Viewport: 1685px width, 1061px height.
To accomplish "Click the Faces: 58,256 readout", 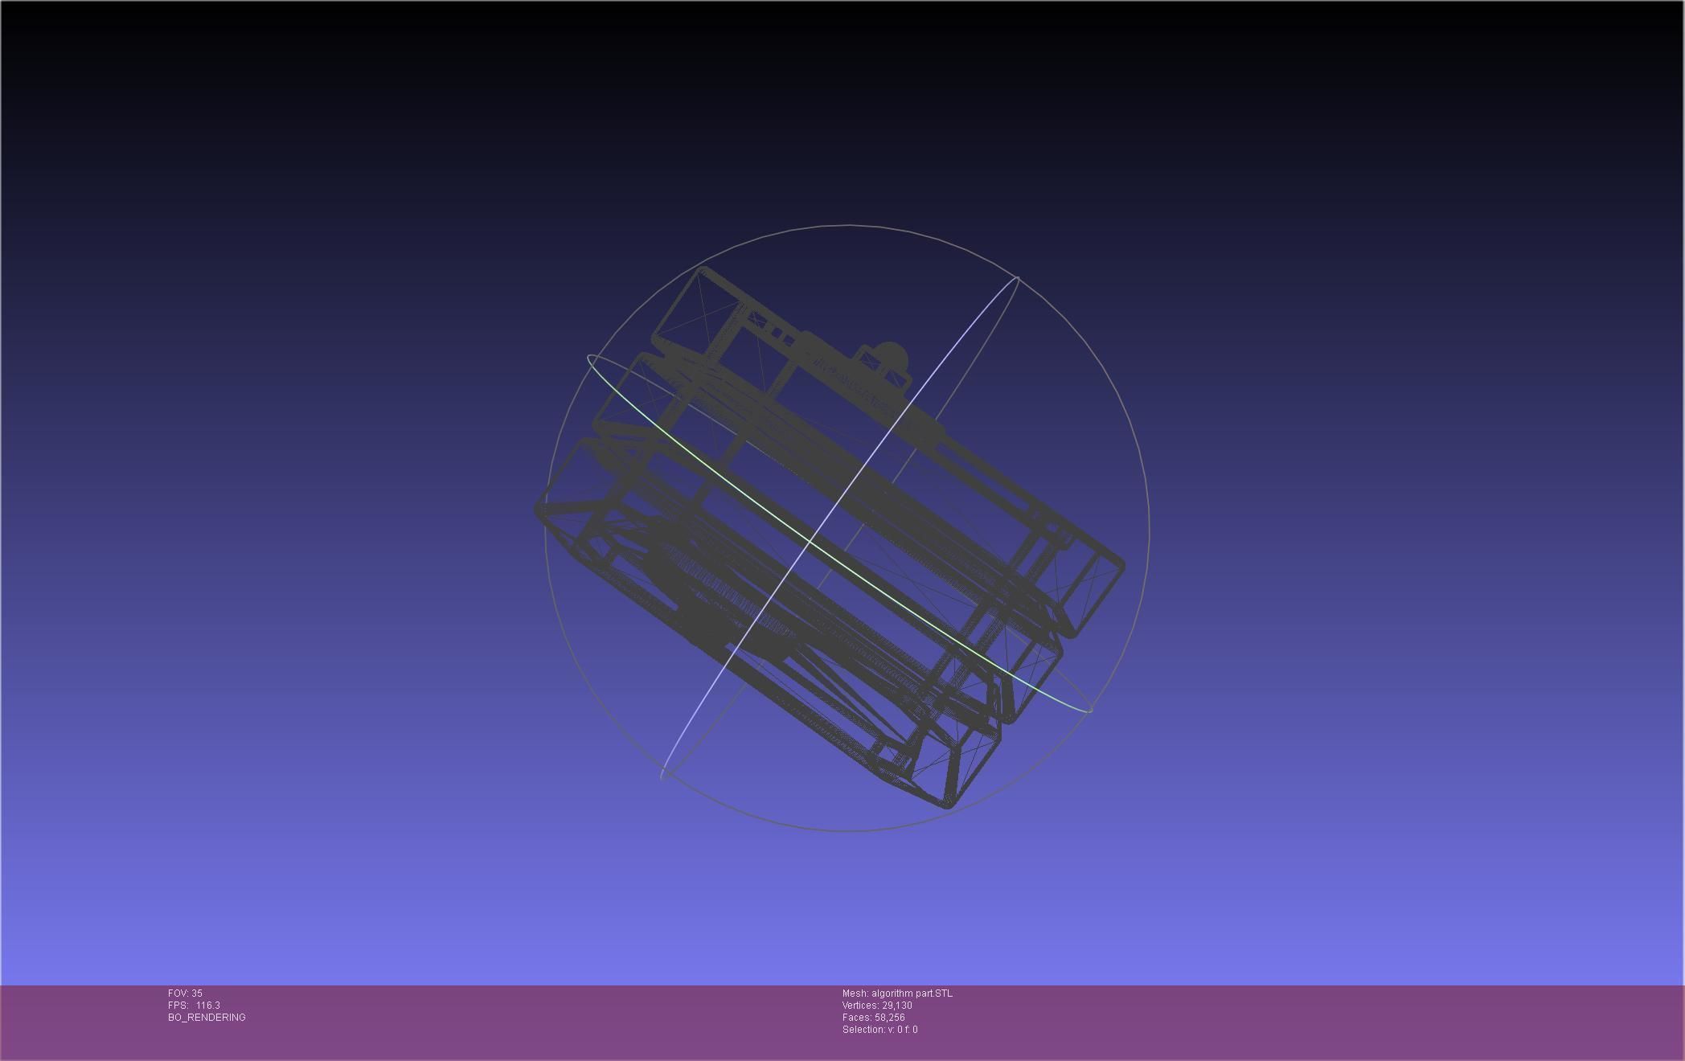I will click(x=874, y=1018).
